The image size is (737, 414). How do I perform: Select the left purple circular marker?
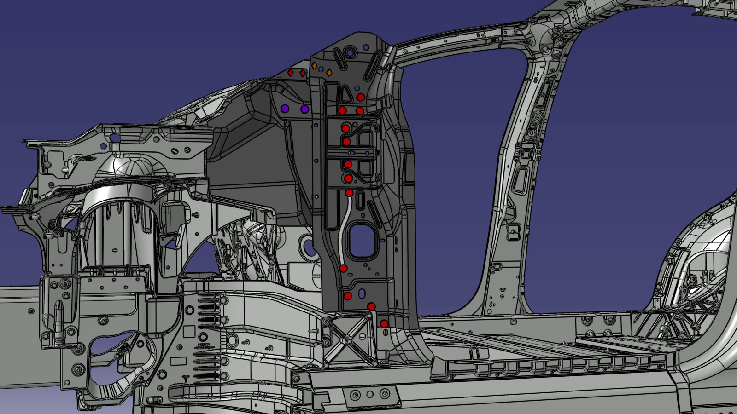(285, 109)
